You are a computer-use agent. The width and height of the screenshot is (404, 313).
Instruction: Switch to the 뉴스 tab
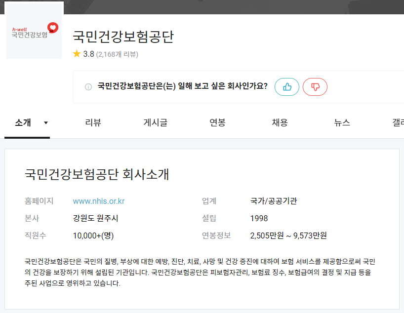pos(342,122)
